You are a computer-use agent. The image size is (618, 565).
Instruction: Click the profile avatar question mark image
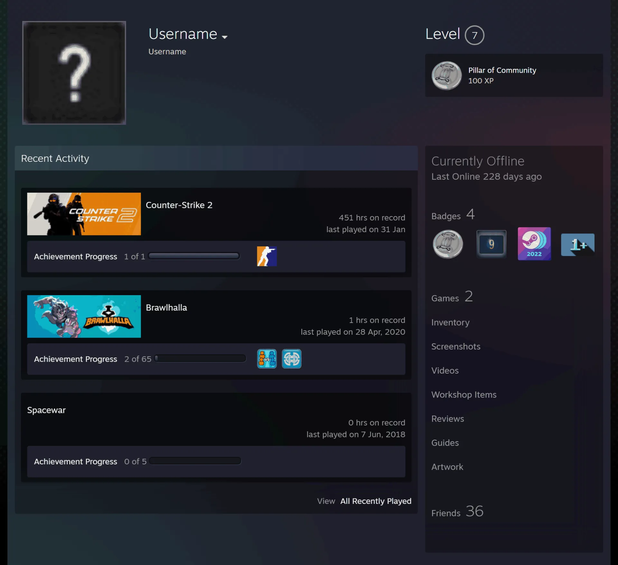(74, 73)
